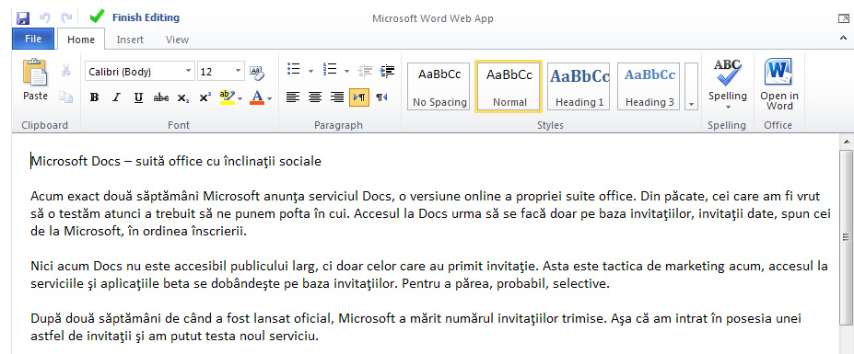Viewport: 854px width, 354px height.
Task: Click the Spelling ABC checkmark icon
Action: (728, 73)
